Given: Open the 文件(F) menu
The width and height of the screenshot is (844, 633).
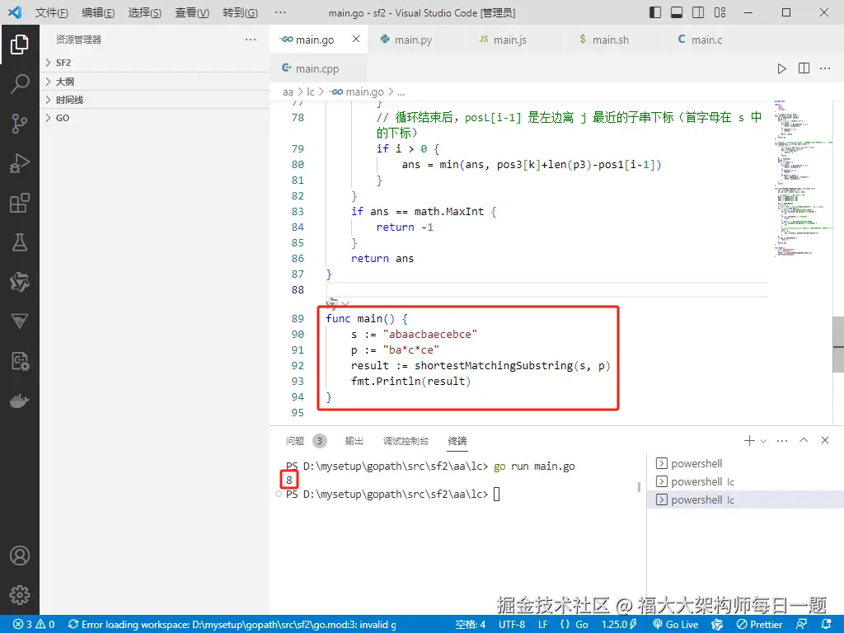Looking at the screenshot, I should 52,12.
